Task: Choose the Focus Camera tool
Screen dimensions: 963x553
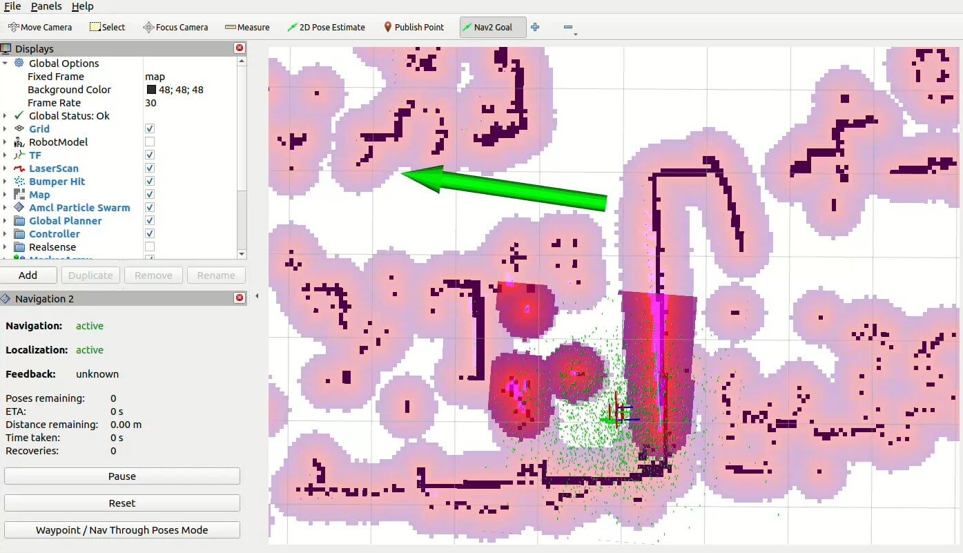Action: tap(175, 27)
